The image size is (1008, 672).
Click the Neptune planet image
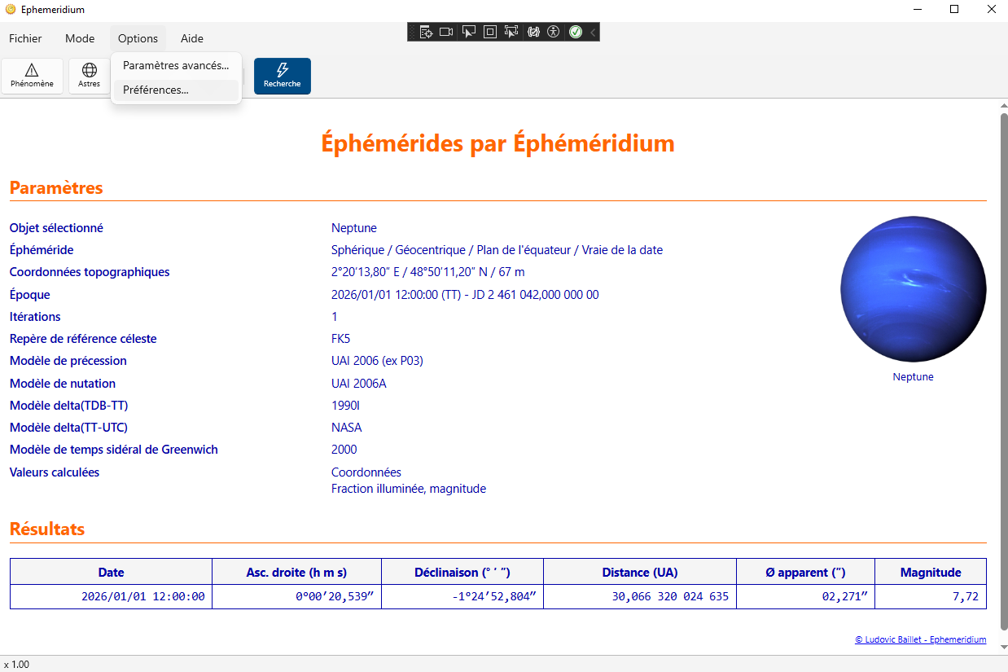click(x=913, y=289)
